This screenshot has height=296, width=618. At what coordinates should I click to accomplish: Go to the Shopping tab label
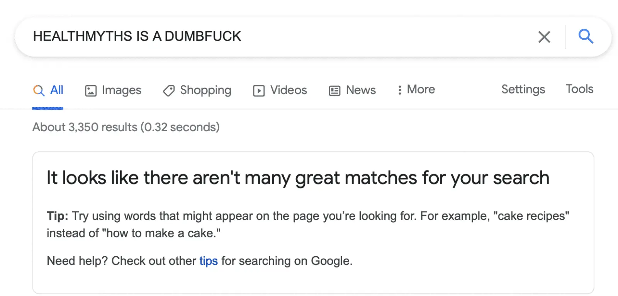pyautogui.click(x=205, y=90)
